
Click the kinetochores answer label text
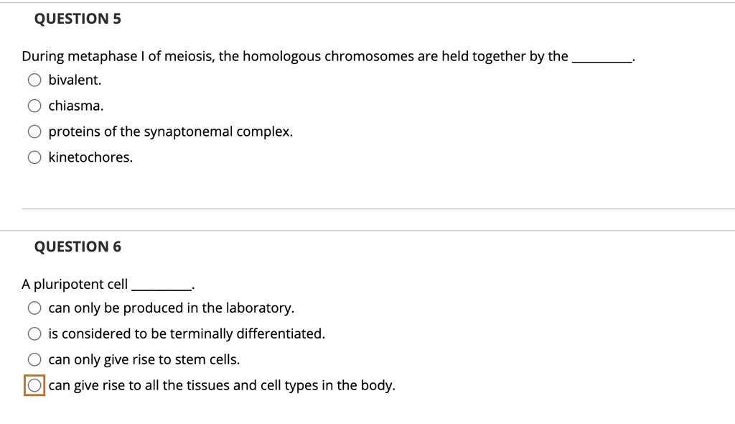tap(89, 157)
